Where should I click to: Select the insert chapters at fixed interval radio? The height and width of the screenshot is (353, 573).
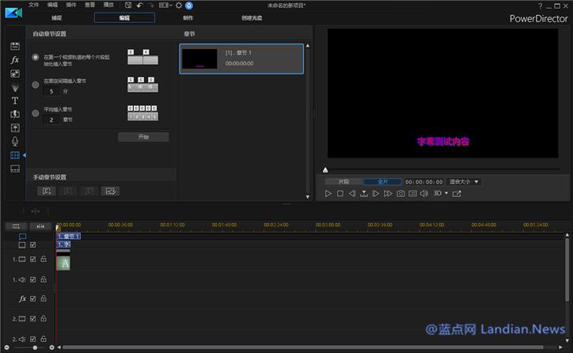click(x=35, y=85)
